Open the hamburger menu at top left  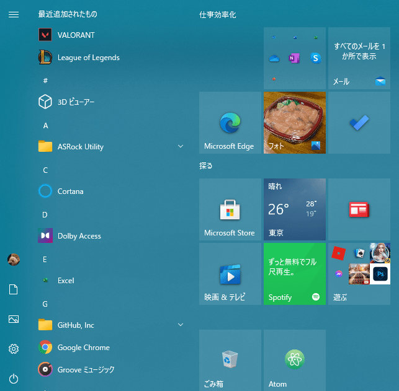pos(14,15)
